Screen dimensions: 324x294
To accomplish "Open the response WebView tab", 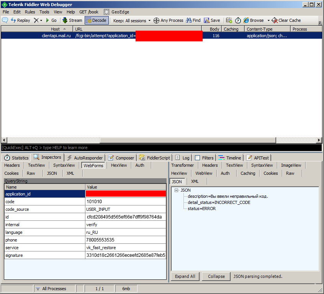I will pyautogui.click(x=204, y=173).
